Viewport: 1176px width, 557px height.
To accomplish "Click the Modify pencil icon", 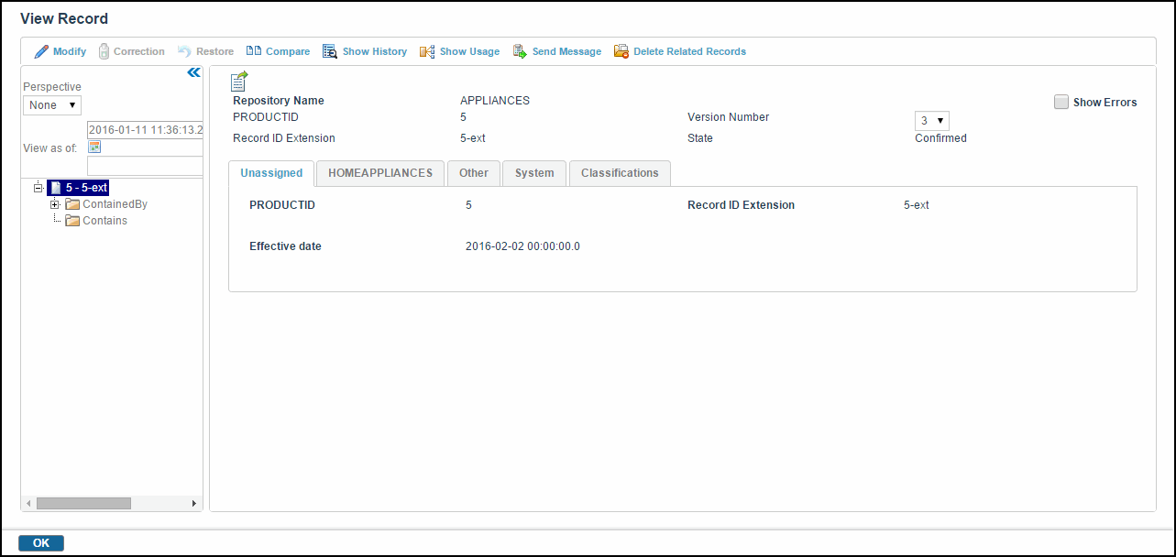I will point(41,52).
